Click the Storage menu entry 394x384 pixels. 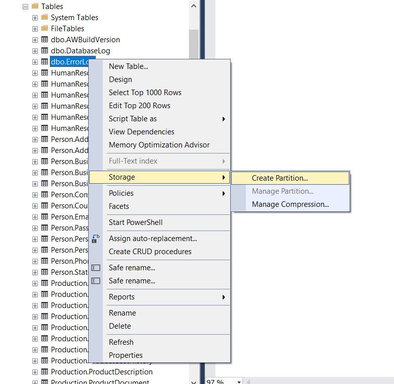(160, 177)
